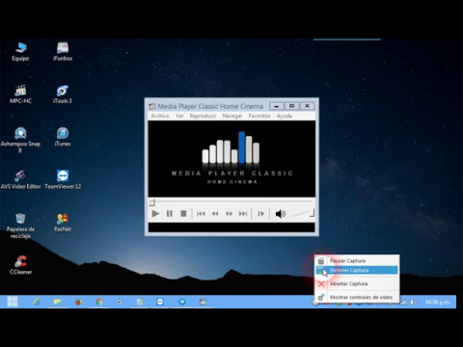Screen dimensions: 463x347
Task: Select the AVS Video Editor shortcut
Action: click(20, 179)
